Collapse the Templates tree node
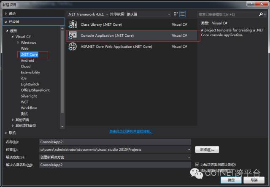This screenshot has width=270, height=187. coord(7,31)
